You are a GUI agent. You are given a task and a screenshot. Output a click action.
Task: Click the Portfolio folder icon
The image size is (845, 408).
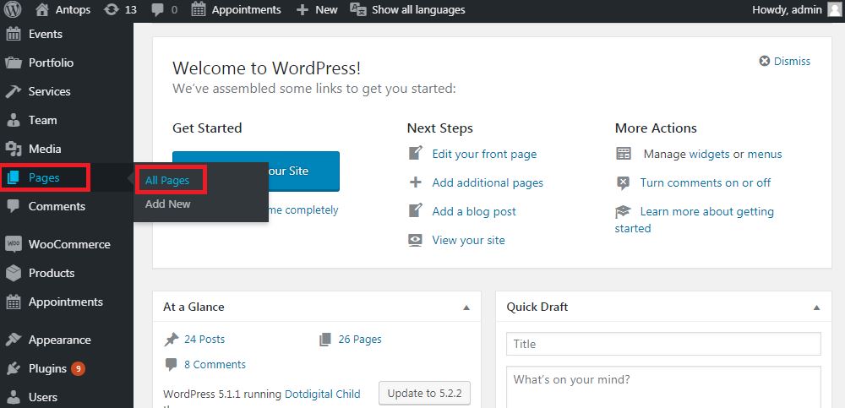pos(14,63)
